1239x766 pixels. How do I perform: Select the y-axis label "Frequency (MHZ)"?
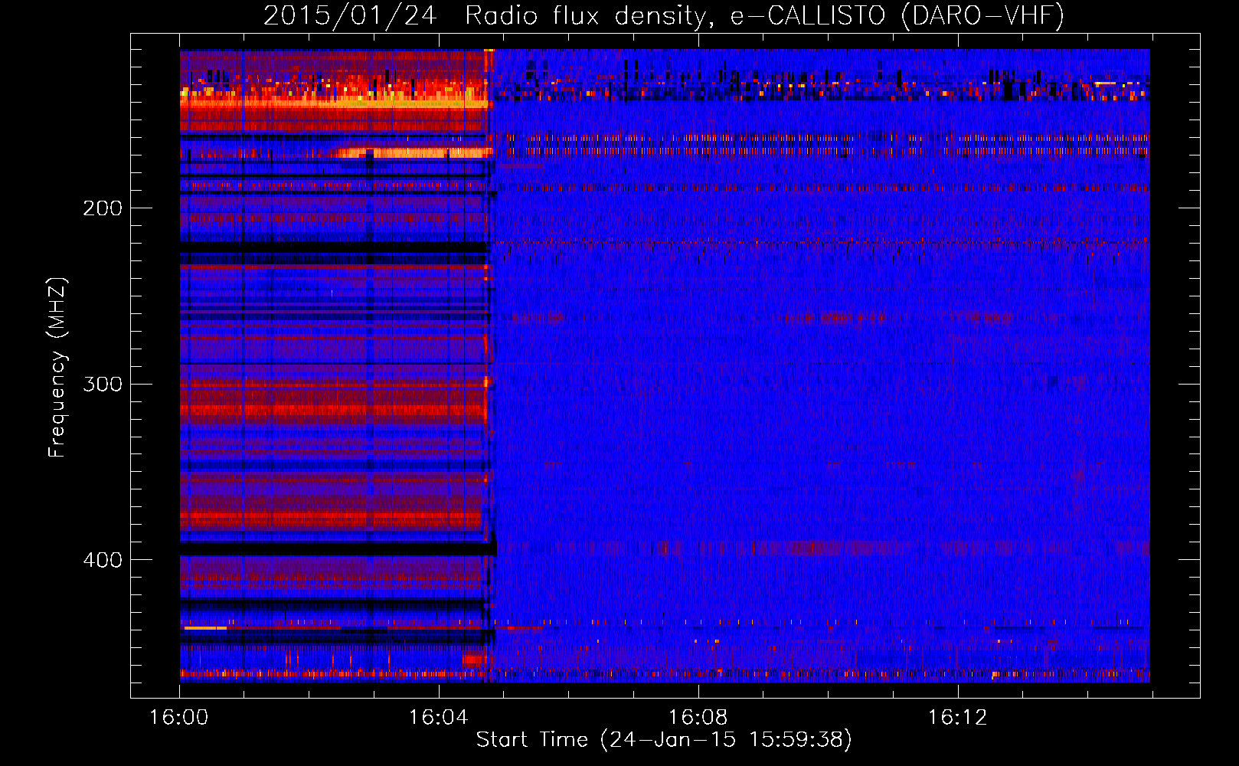[x=57, y=368]
